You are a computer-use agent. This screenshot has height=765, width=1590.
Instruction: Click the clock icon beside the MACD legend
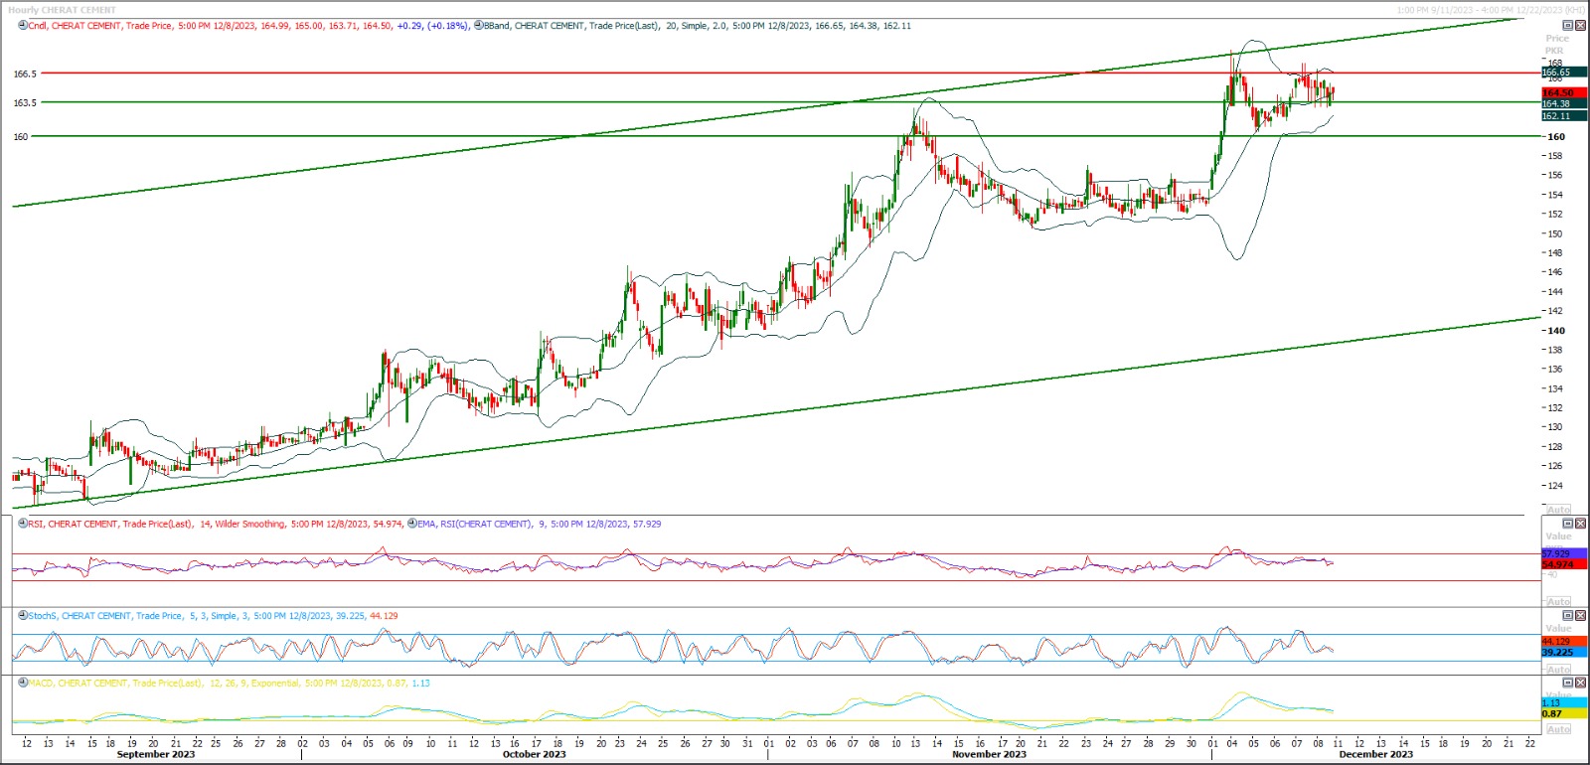click(x=23, y=684)
